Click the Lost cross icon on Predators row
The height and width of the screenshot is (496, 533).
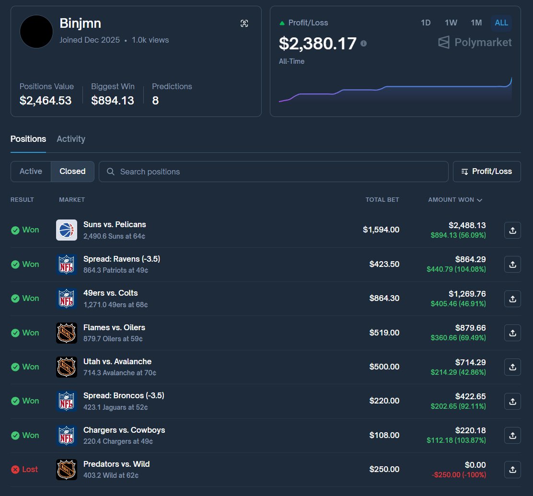click(15, 470)
